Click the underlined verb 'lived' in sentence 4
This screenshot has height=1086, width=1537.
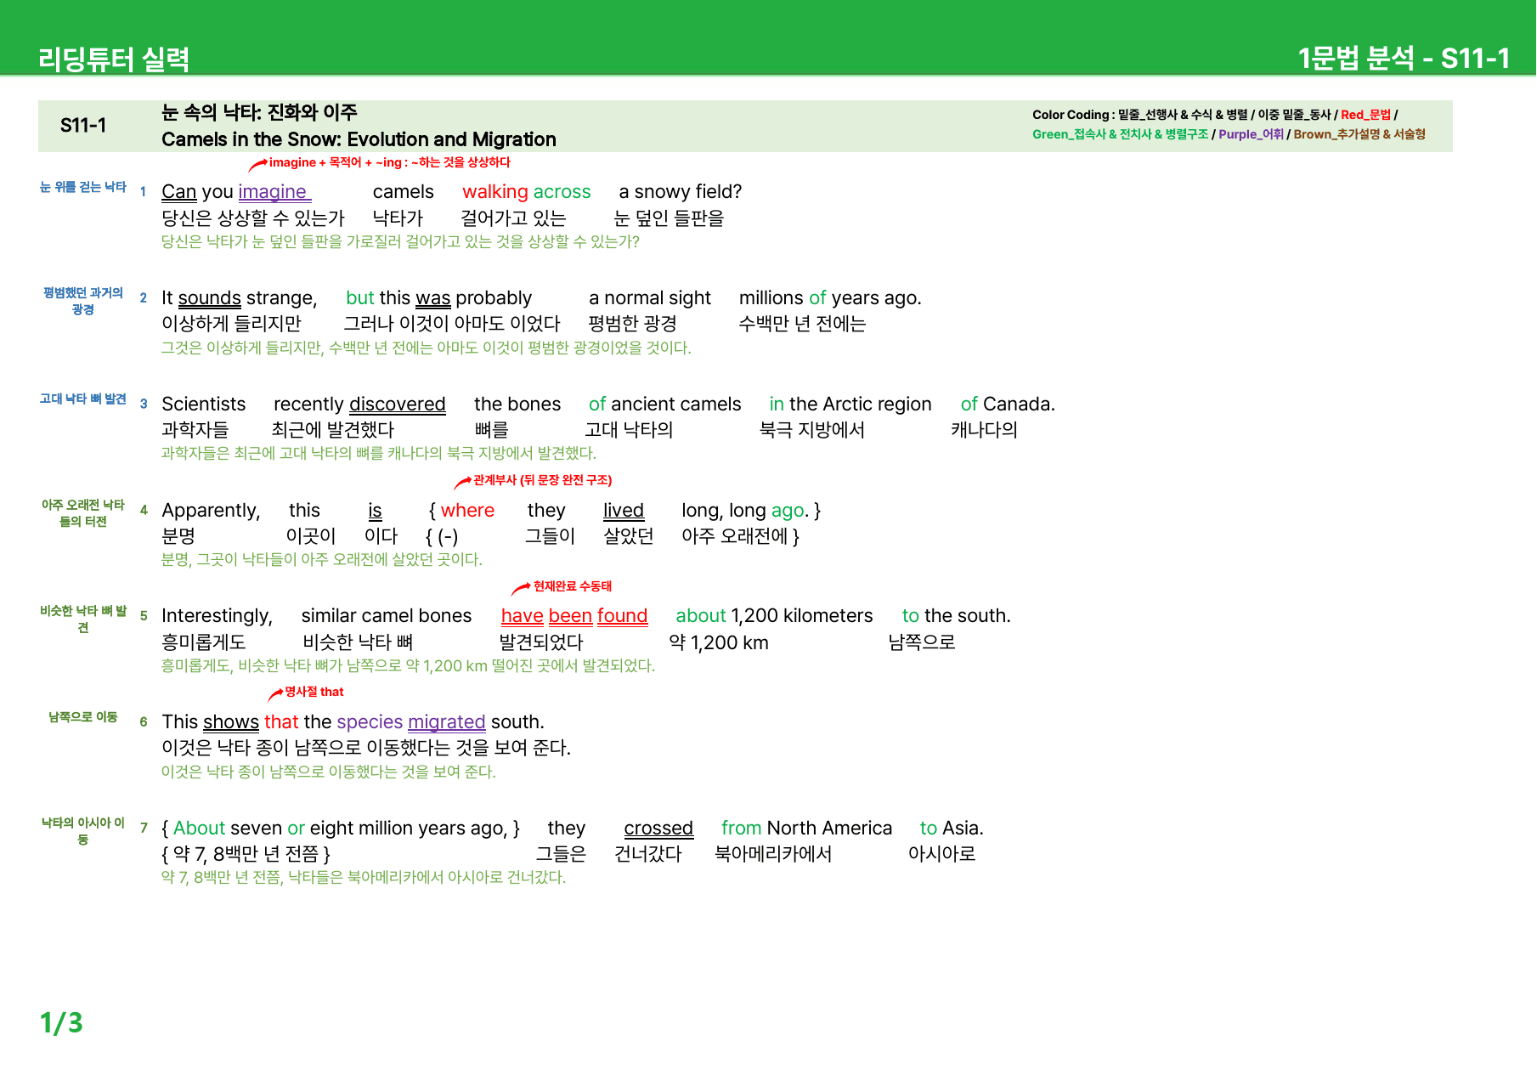pyautogui.click(x=624, y=511)
